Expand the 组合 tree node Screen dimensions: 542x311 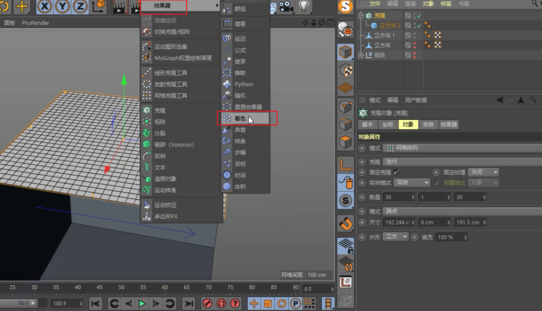pos(361,55)
